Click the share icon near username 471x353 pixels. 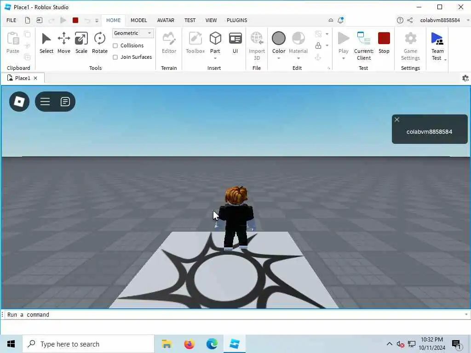pyautogui.click(x=410, y=20)
